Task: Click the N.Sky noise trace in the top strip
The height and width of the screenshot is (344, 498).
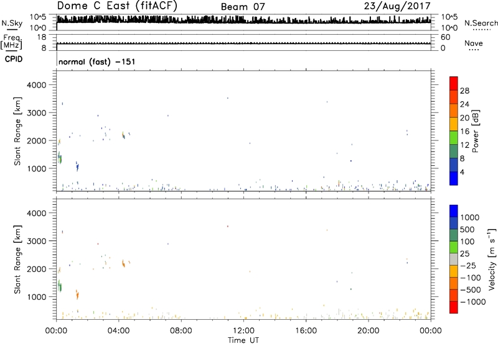Action: [x=243, y=20]
